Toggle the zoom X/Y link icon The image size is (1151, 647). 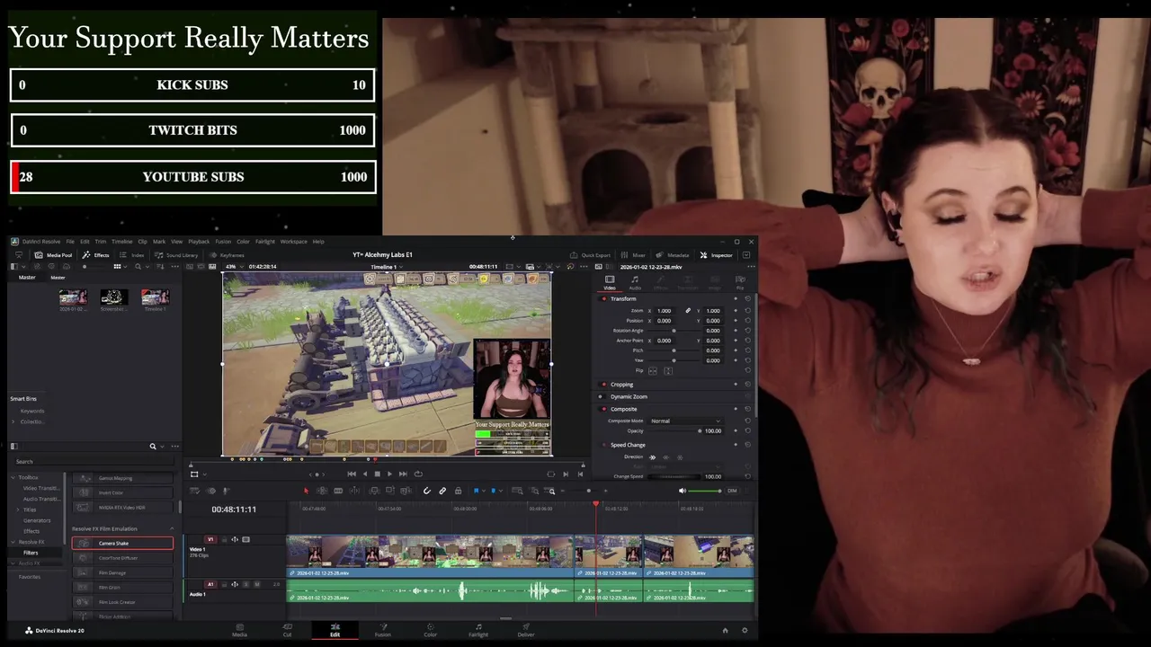[688, 310]
